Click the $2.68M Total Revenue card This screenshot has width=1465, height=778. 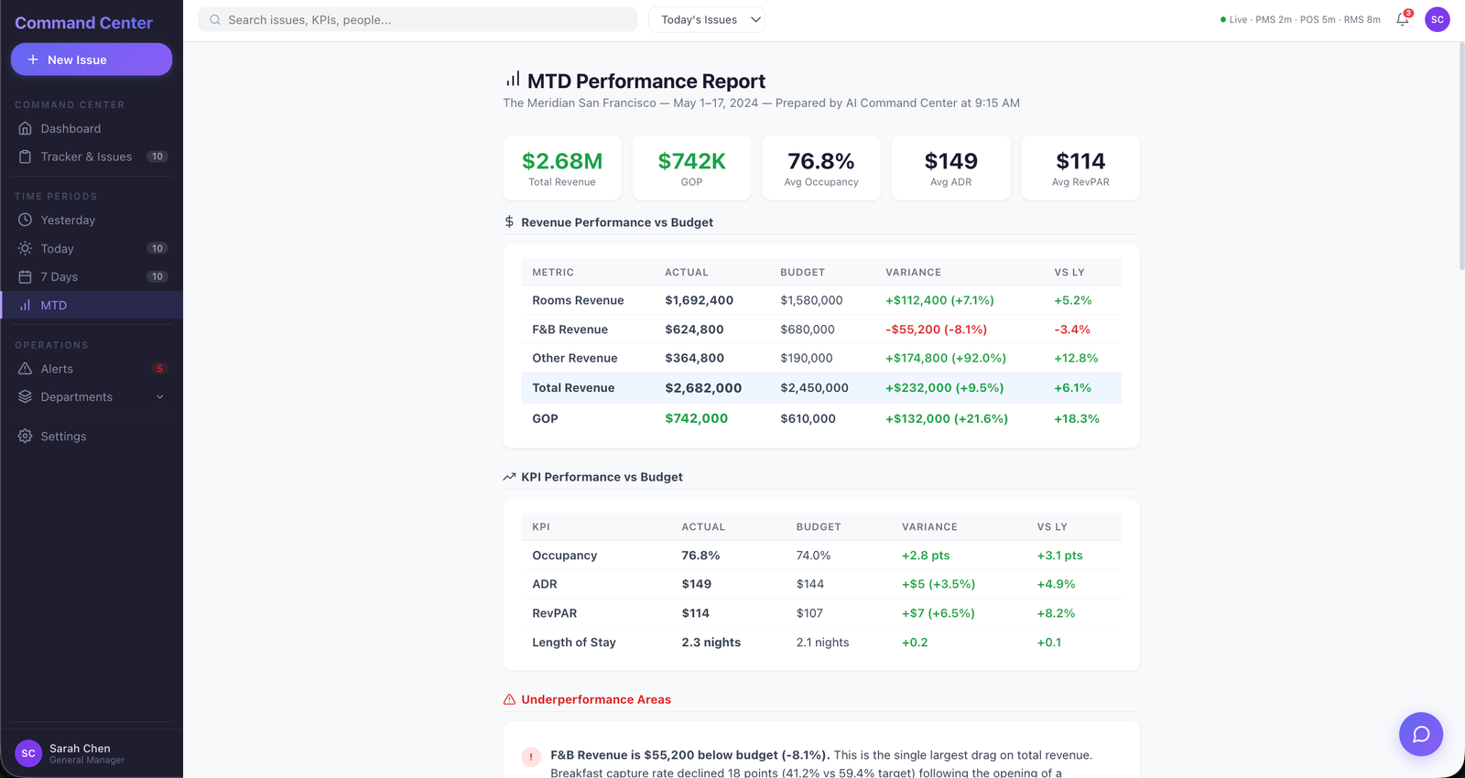562,167
